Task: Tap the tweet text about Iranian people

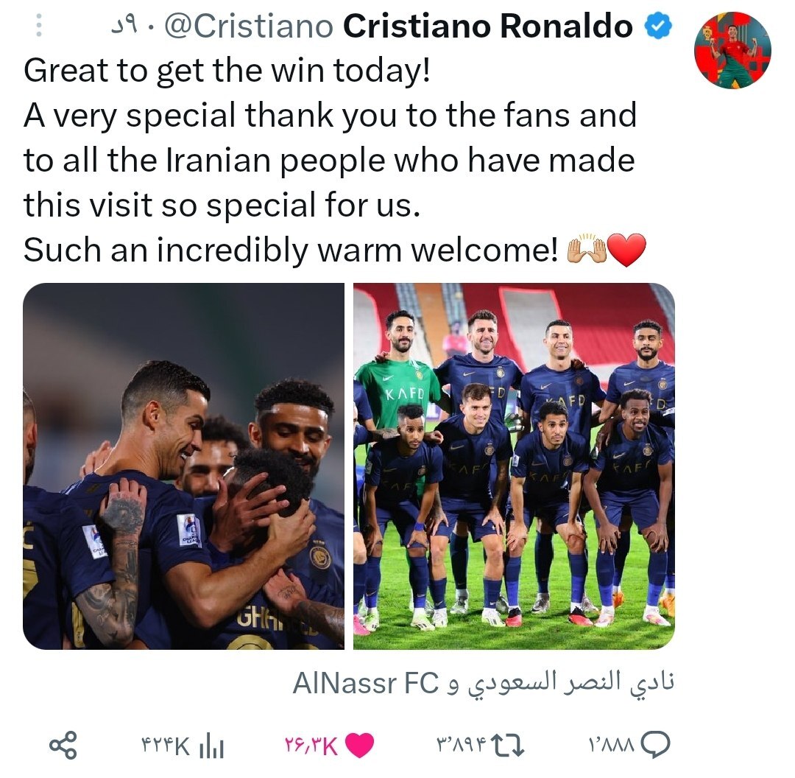Action: point(330,160)
